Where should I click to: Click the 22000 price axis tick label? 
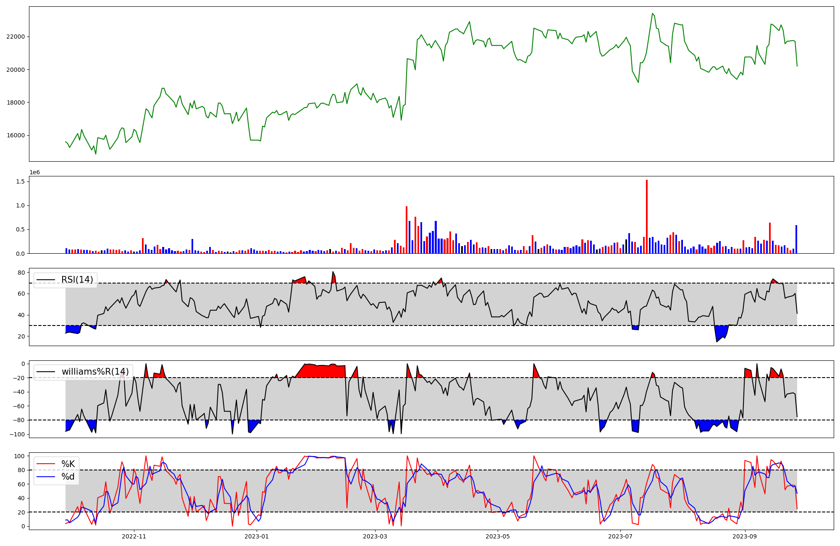[16, 37]
